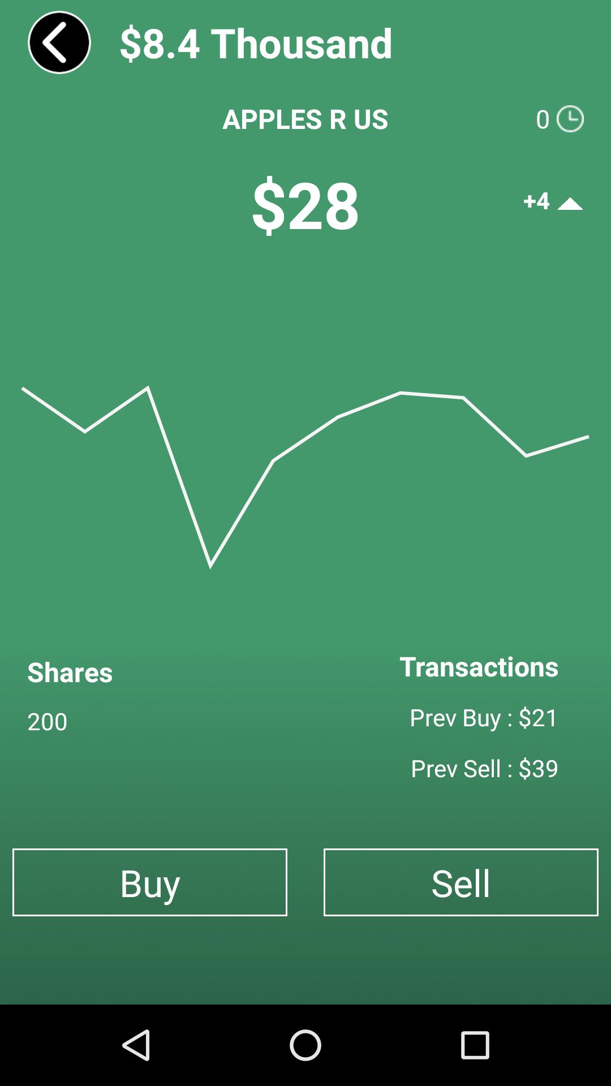This screenshot has height=1086, width=611.
Task: Click the 200 shares owned value
Action: 48,722
